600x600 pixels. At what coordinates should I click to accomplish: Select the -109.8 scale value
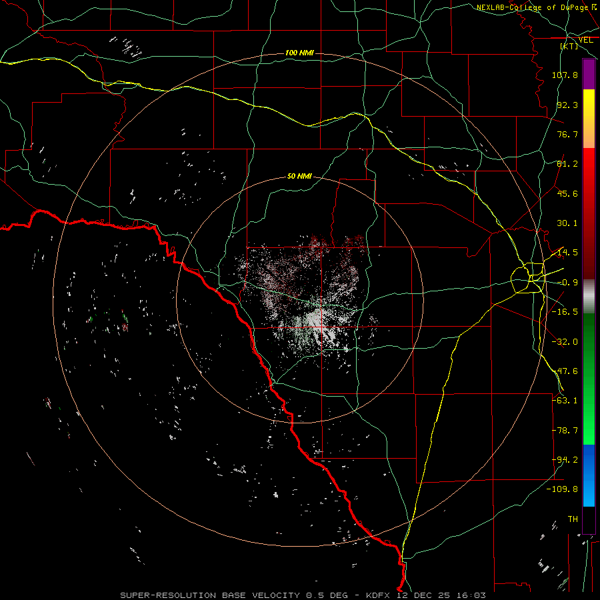point(563,489)
